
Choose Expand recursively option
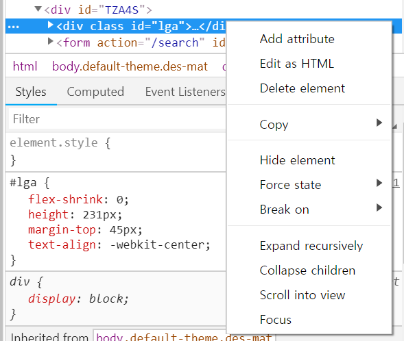coord(311,246)
